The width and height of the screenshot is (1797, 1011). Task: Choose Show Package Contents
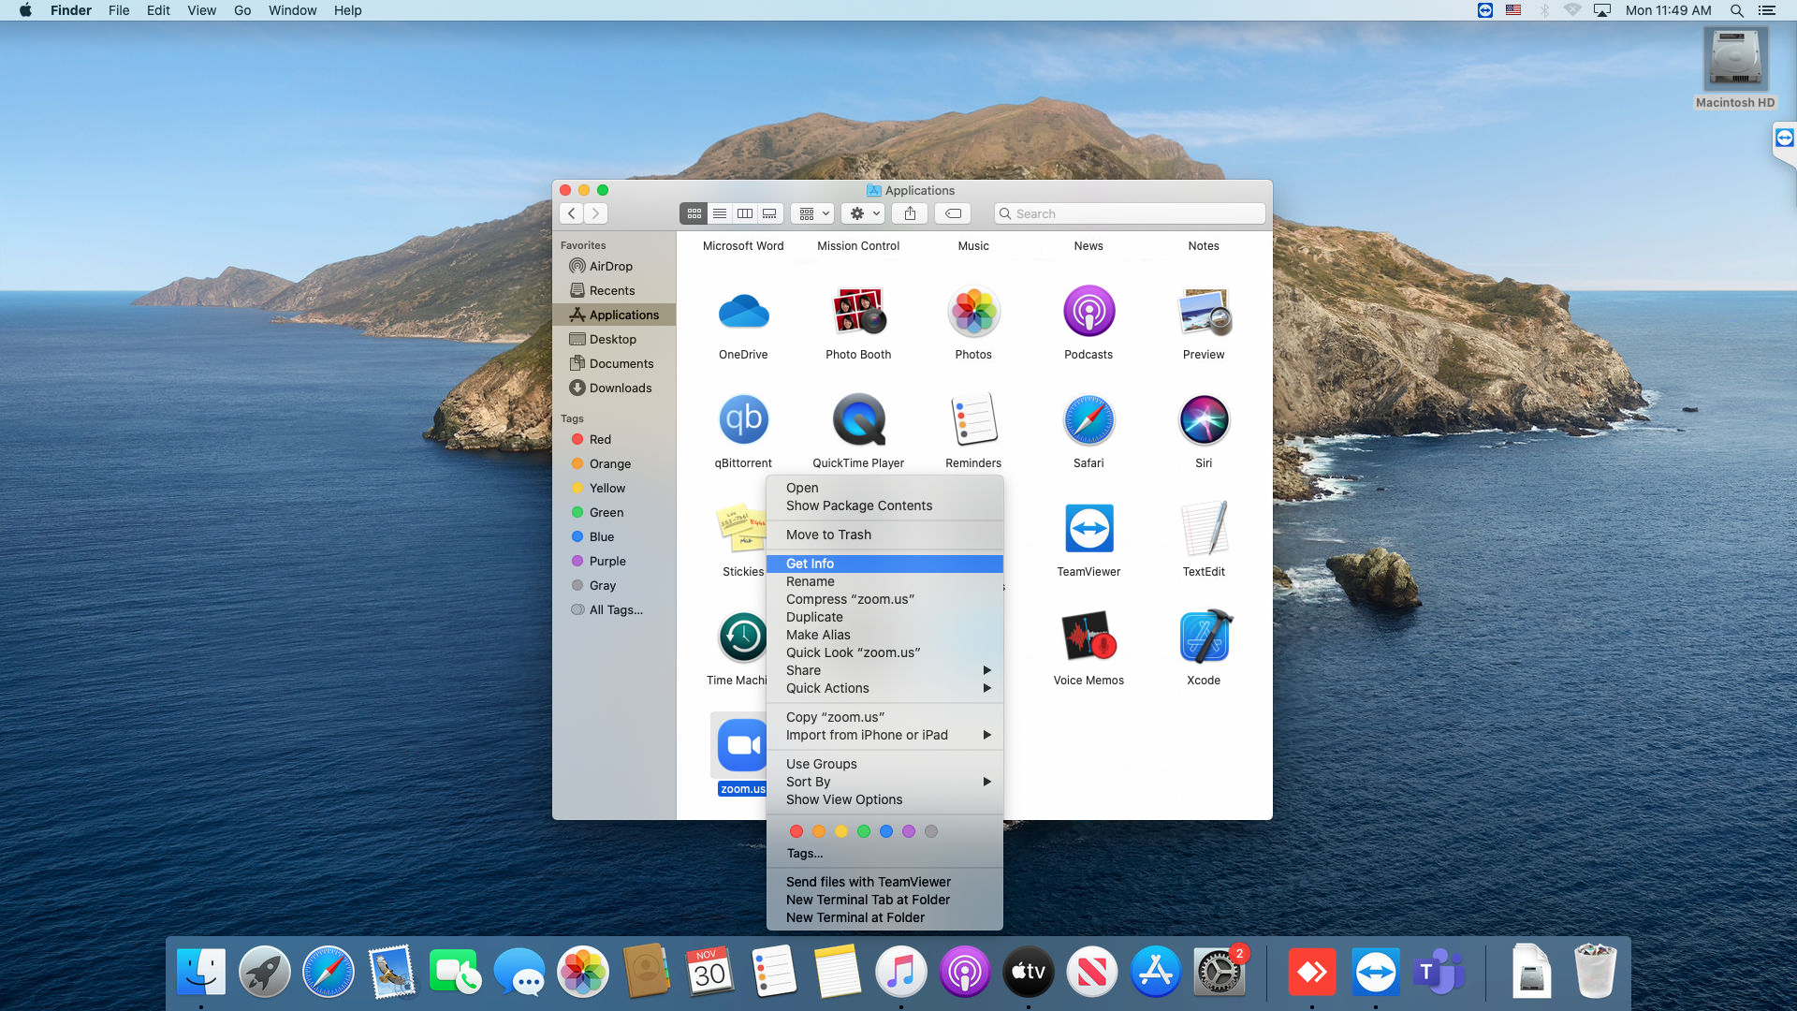(x=884, y=505)
